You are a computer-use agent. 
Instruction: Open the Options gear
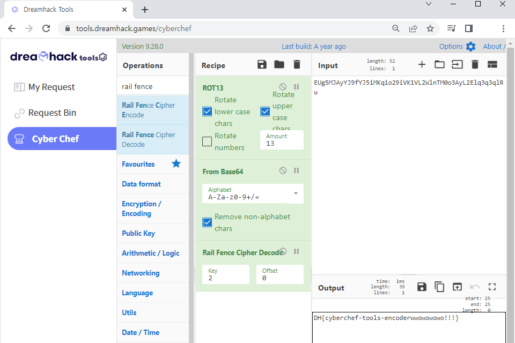(x=470, y=47)
